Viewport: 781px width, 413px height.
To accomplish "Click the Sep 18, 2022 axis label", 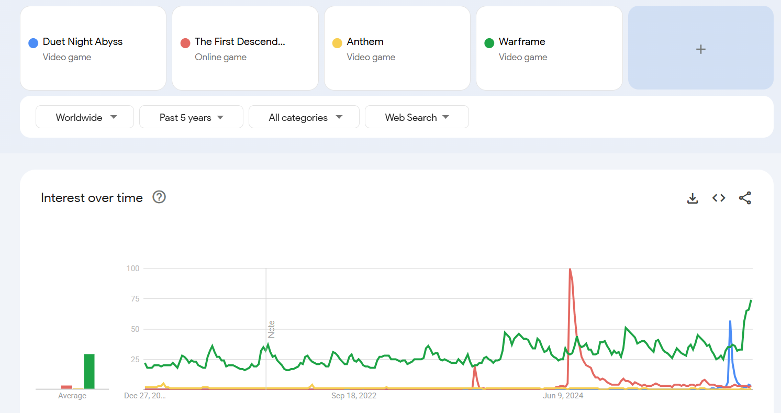I will click(x=354, y=396).
